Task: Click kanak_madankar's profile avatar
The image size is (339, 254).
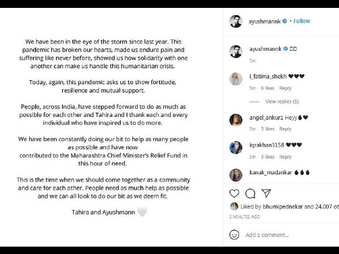Action: (236, 174)
